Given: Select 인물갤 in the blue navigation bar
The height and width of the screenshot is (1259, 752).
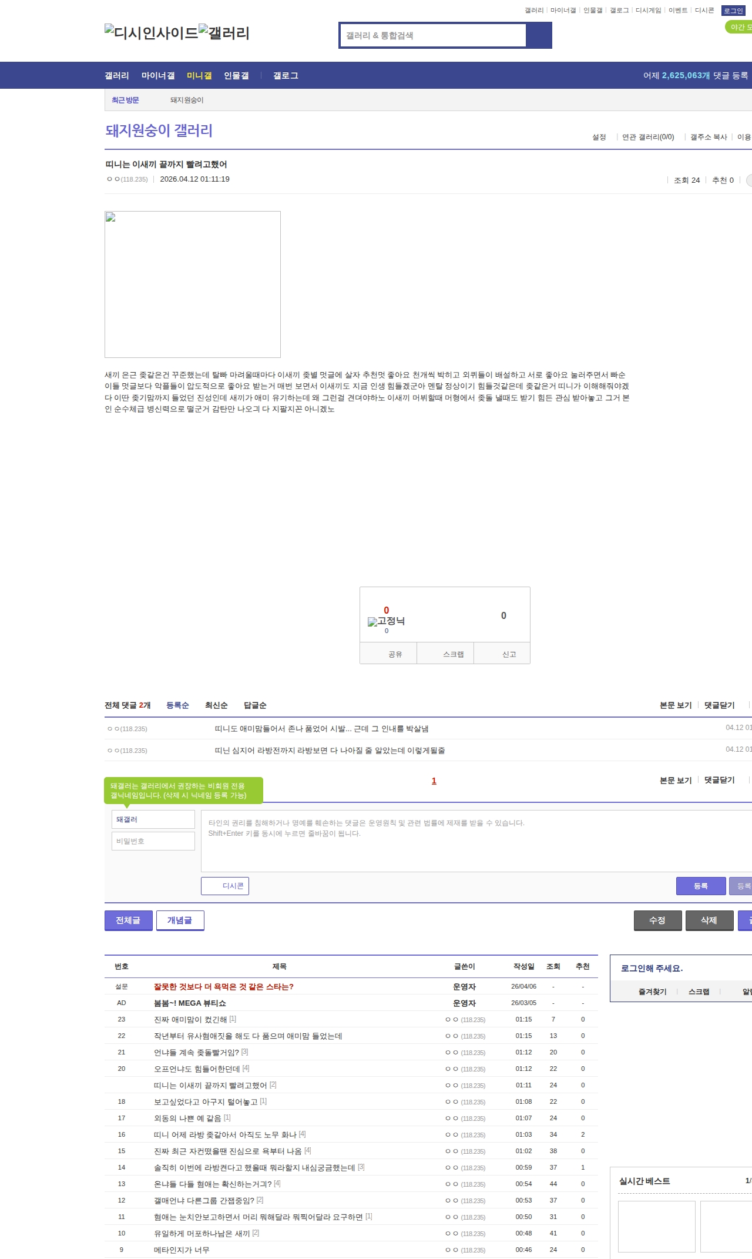Looking at the screenshot, I should [236, 76].
